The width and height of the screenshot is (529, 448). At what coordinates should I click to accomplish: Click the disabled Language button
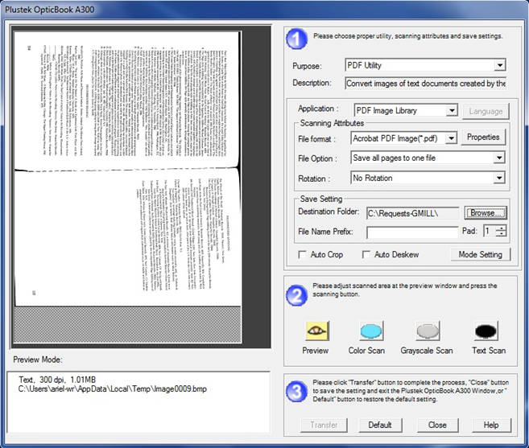click(486, 111)
